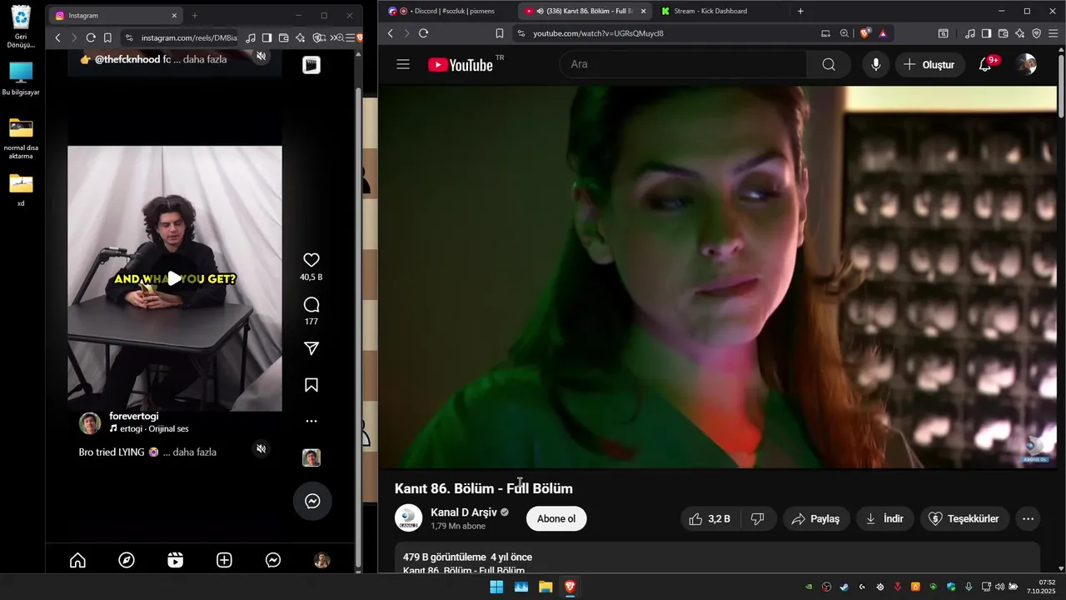Reload the Instagram page
This screenshot has height=600, width=1066.
point(91,37)
